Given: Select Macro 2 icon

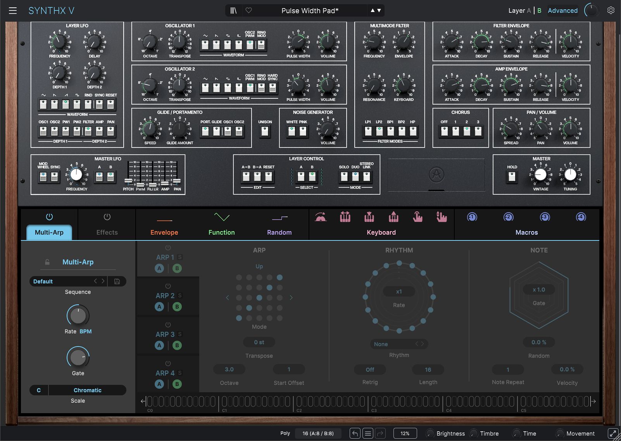Looking at the screenshot, I should [x=508, y=217].
